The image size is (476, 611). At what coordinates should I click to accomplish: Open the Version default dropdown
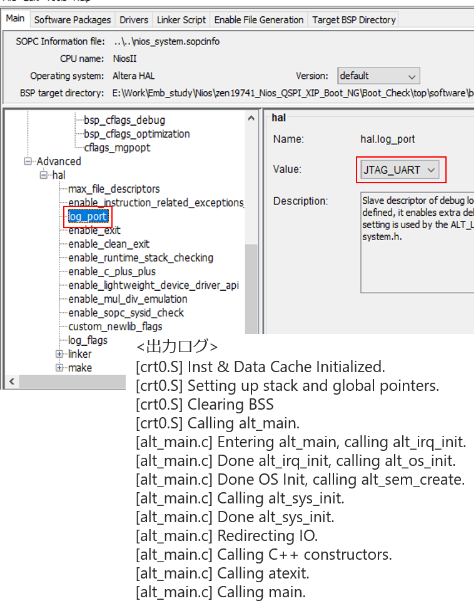pos(378,76)
